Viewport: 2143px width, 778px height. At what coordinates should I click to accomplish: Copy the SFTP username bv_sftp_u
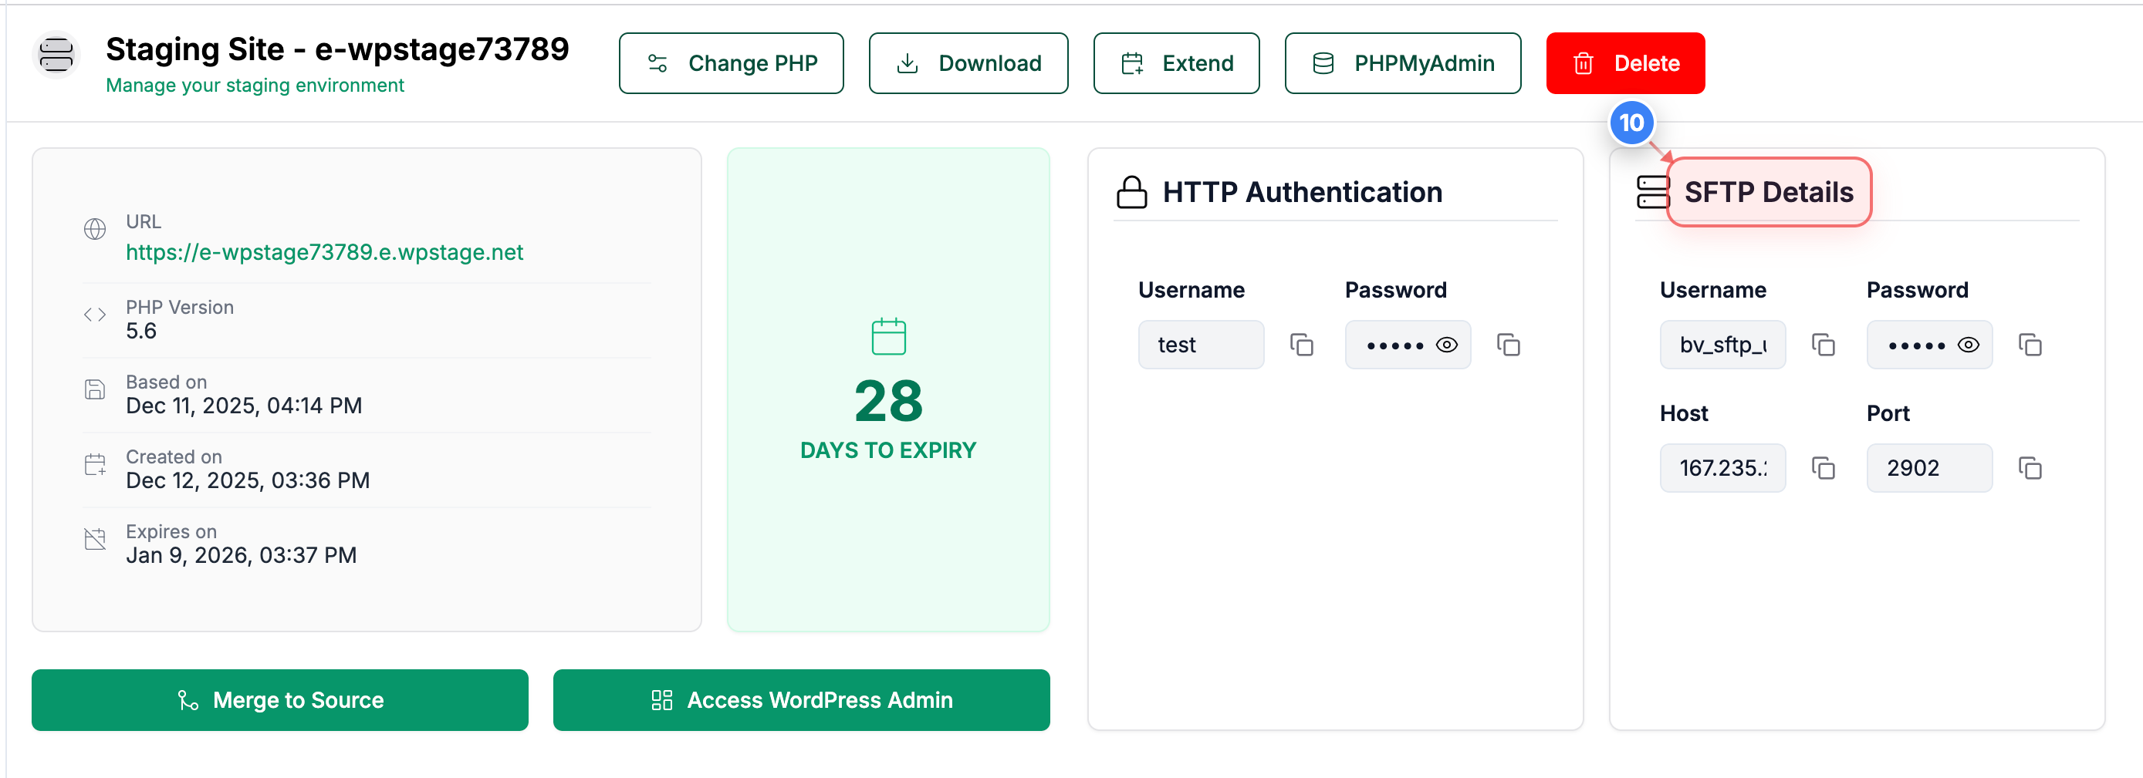[1824, 344]
